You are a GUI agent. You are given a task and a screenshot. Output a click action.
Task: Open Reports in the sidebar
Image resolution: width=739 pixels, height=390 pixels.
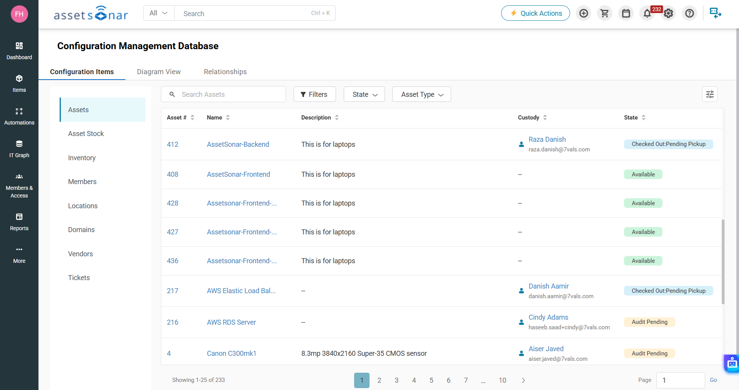(19, 222)
